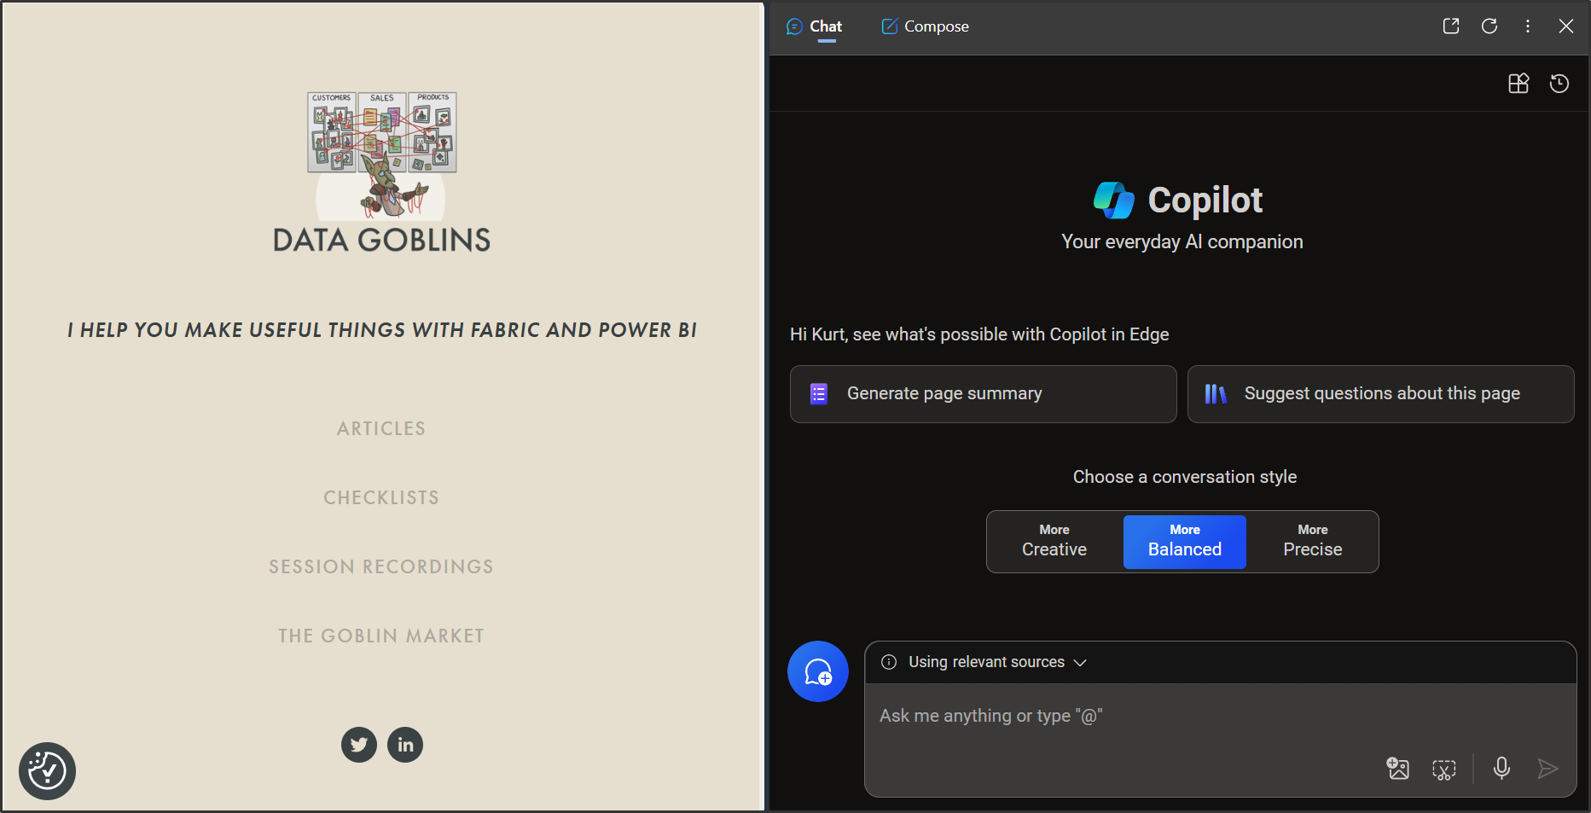View Copilot chat history
Screen dimensions: 1591x813
[1559, 83]
